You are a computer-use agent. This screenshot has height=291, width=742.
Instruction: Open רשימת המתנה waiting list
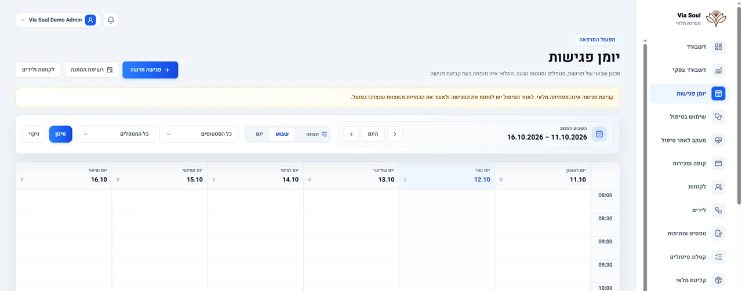click(92, 70)
